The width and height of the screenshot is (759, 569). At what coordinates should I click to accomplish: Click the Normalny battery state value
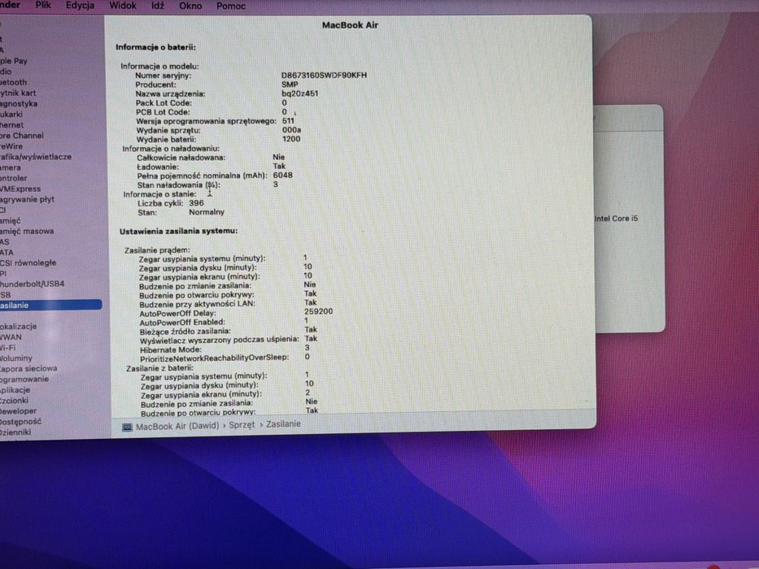(207, 212)
